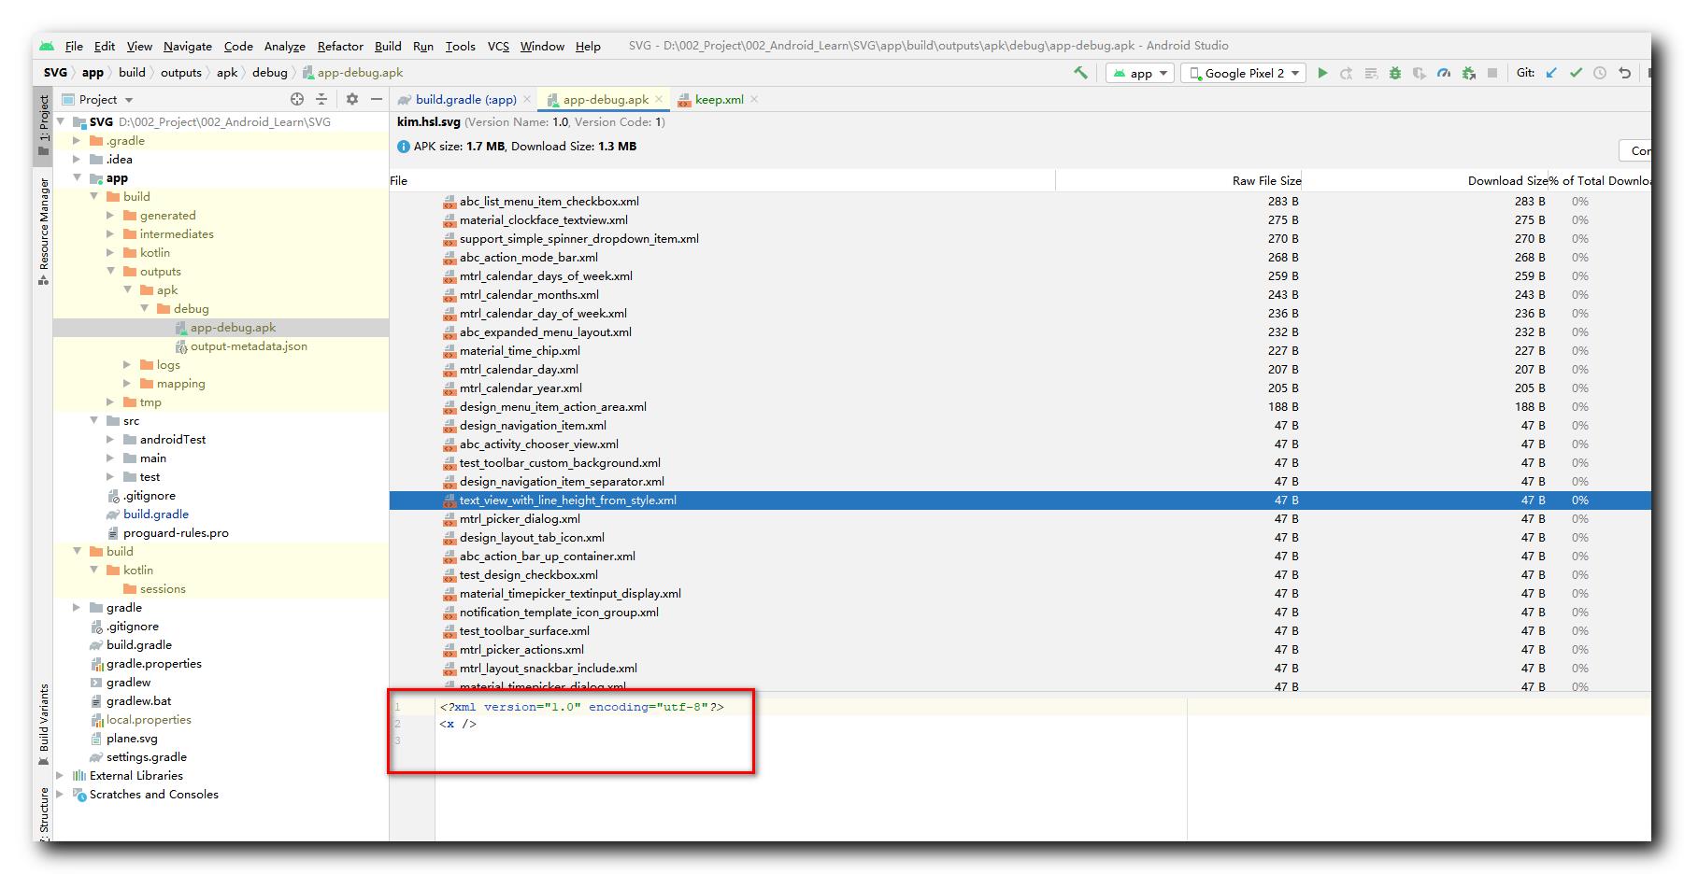Click Collapse All icon in Project panel

(321, 99)
